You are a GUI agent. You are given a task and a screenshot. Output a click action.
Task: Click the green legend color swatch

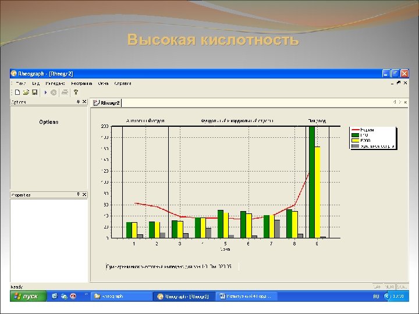355,135
